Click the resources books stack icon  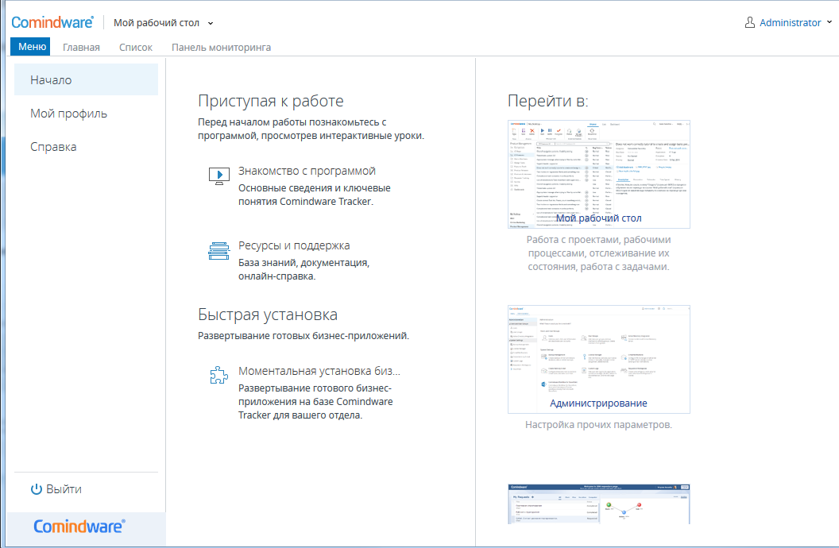pyautogui.click(x=218, y=250)
